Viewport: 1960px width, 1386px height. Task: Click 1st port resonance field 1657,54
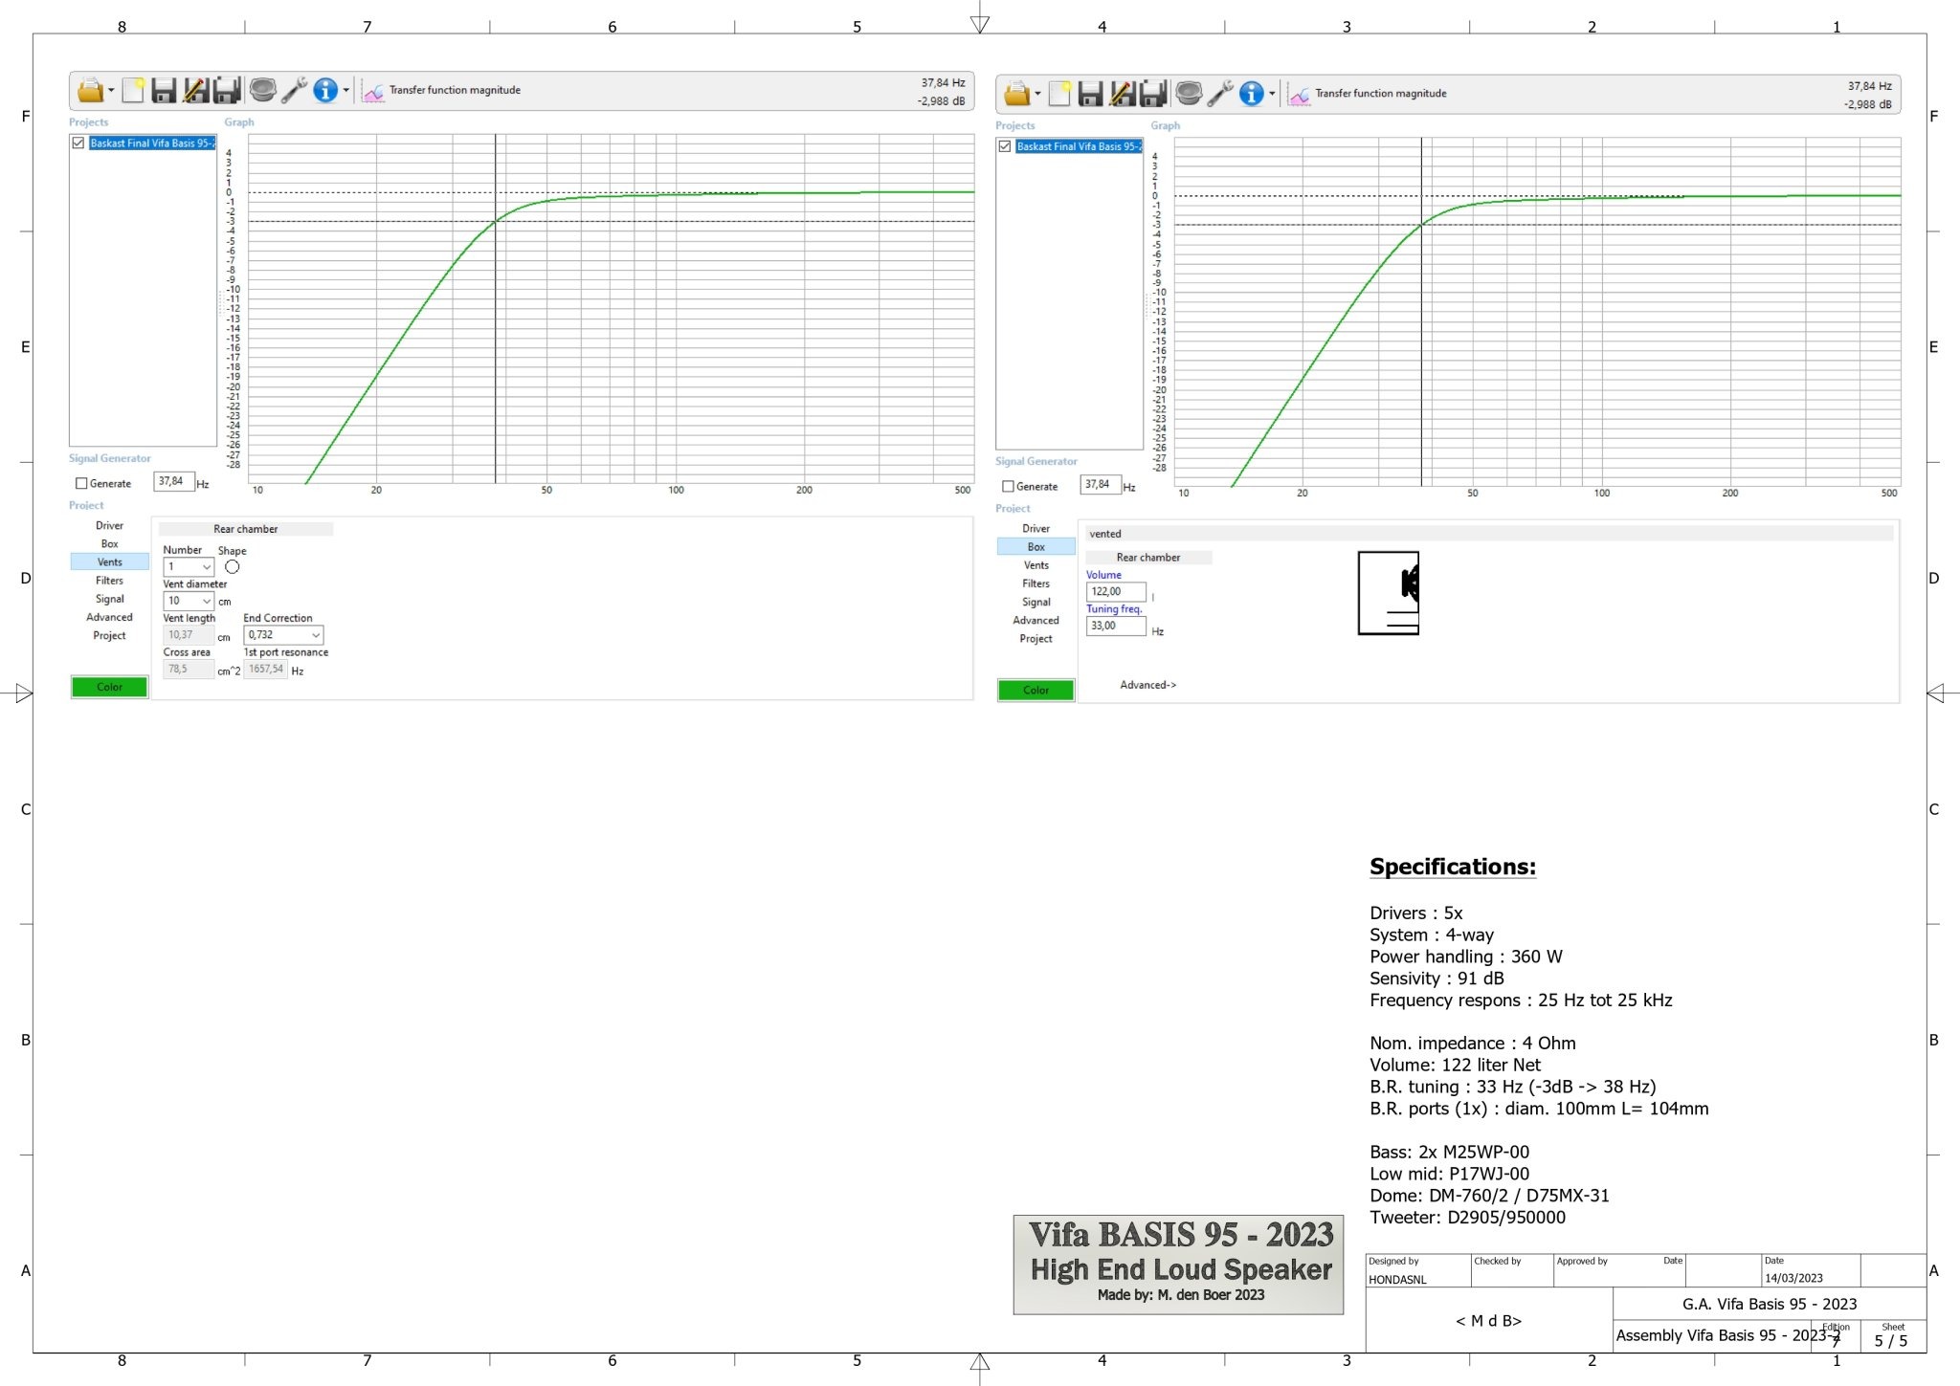pos(266,670)
